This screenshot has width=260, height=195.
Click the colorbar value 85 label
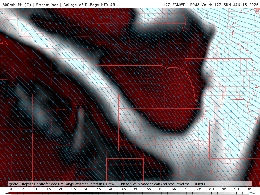click(224, 189)
